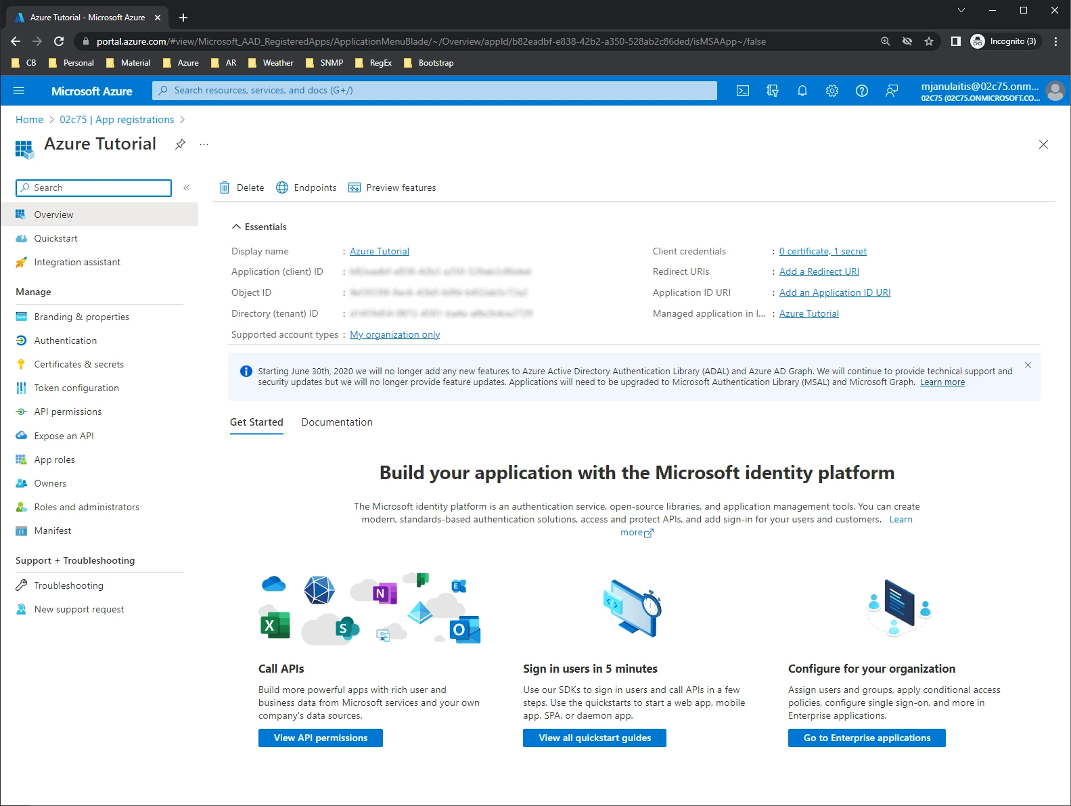Open portal settings gear icon
Viewport: 1071px width, 806px height.
click(832, 91)
